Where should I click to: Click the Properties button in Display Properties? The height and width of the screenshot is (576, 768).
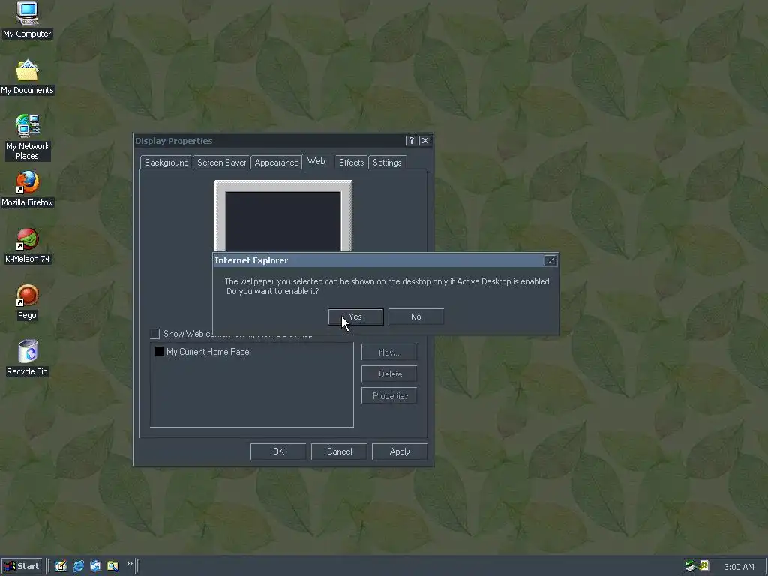(x=389, y=396)
